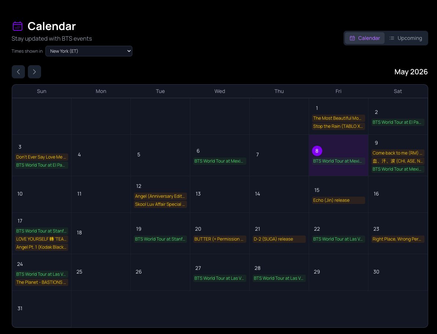This screenshot has width=437, height=334.
Task: Select day 13 in the calendar
Action: click(x=198, y=194)
